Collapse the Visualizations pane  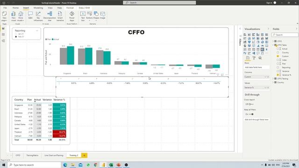pyautogui.click(x=268, y=29)
